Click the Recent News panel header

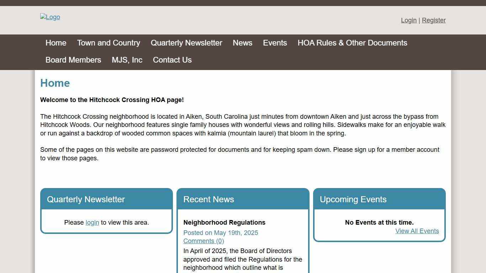(208, 199)
